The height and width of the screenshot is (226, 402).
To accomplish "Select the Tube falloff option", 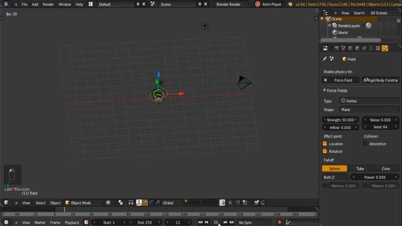I will click(360, 169).
